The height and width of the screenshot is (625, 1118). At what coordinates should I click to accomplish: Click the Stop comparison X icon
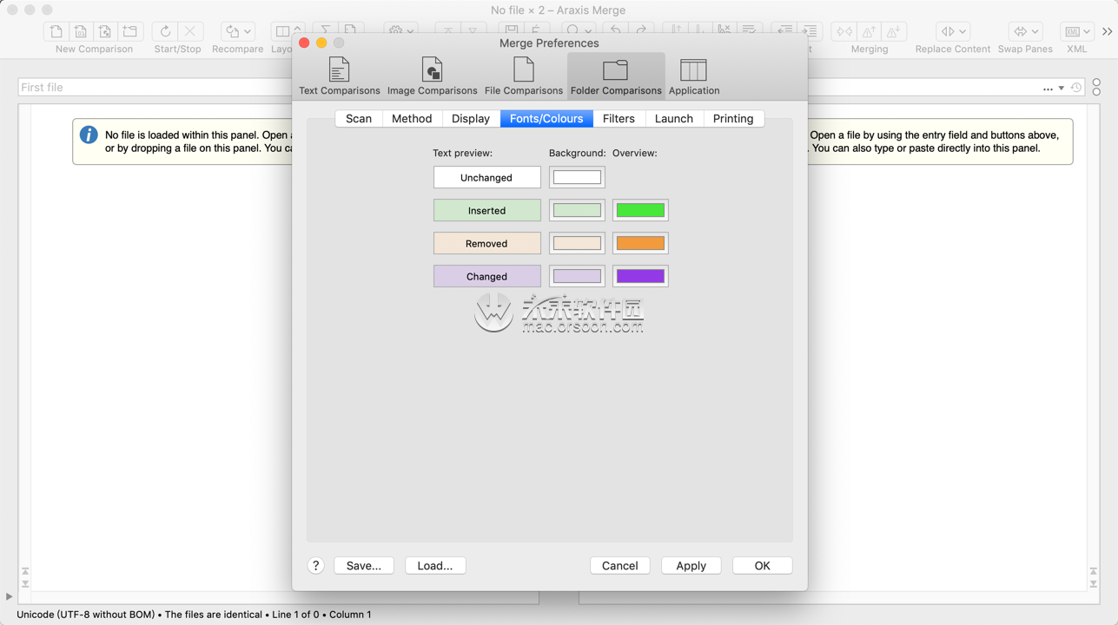pos(190,31)
